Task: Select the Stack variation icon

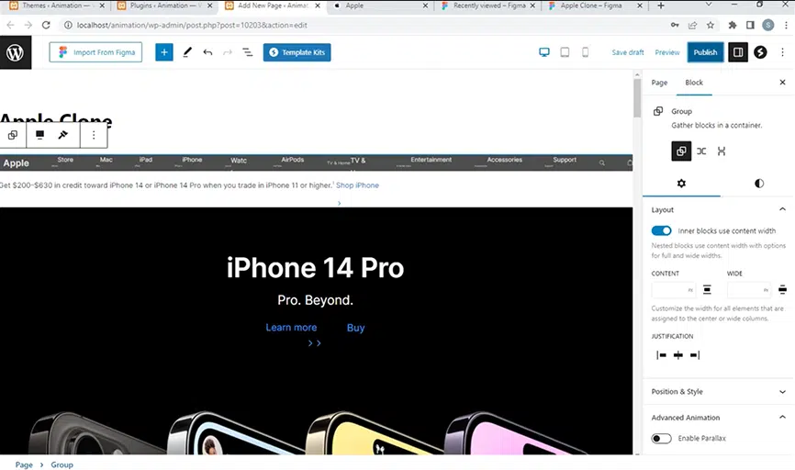Action: point(721,151)
